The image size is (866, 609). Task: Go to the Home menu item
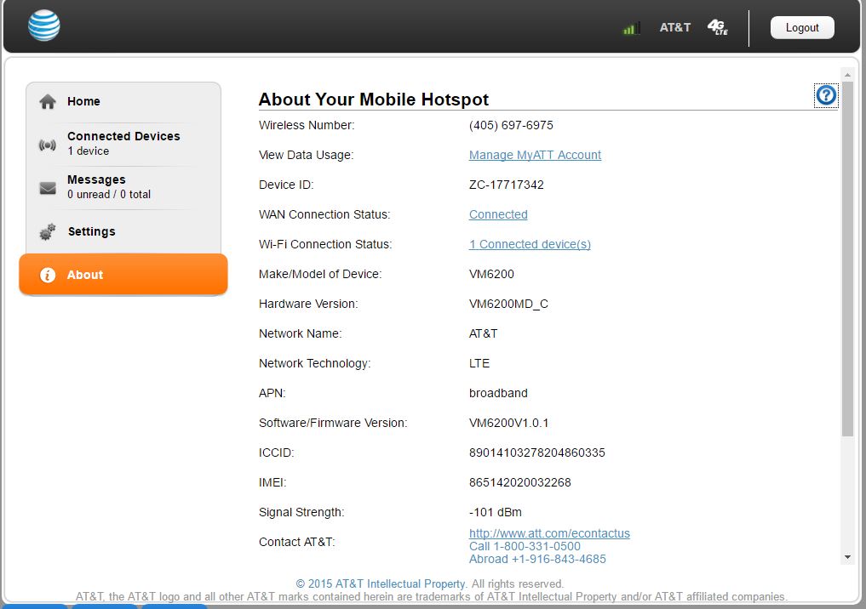(83, 101)
